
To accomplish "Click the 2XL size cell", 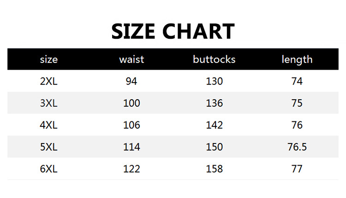I will [48, 81].
